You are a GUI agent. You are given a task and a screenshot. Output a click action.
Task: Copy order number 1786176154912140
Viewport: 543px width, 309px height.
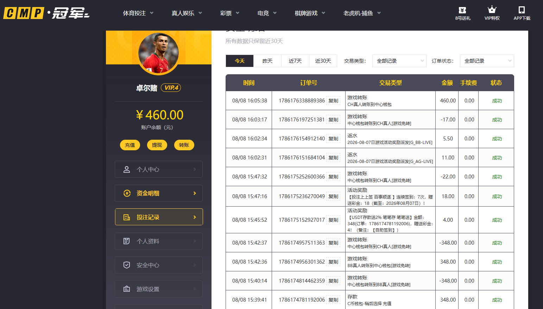(333, 139)
